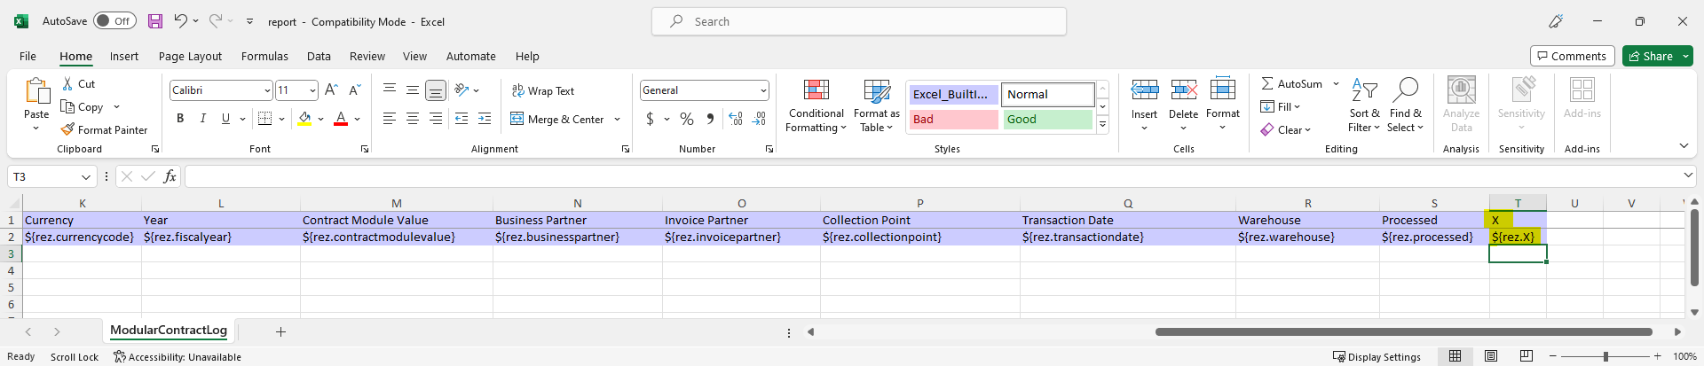Open the General number format dropdown
This screenshot has width=1704, height=366.
coord(763,90)
